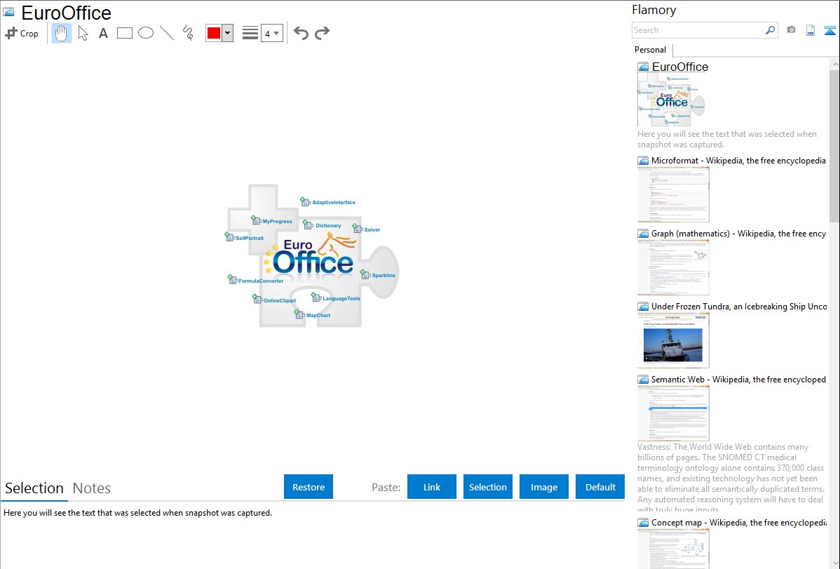840x569 pixels.
Task: Click the Sparkline label in the image
Action: click(x=384, y=275)
